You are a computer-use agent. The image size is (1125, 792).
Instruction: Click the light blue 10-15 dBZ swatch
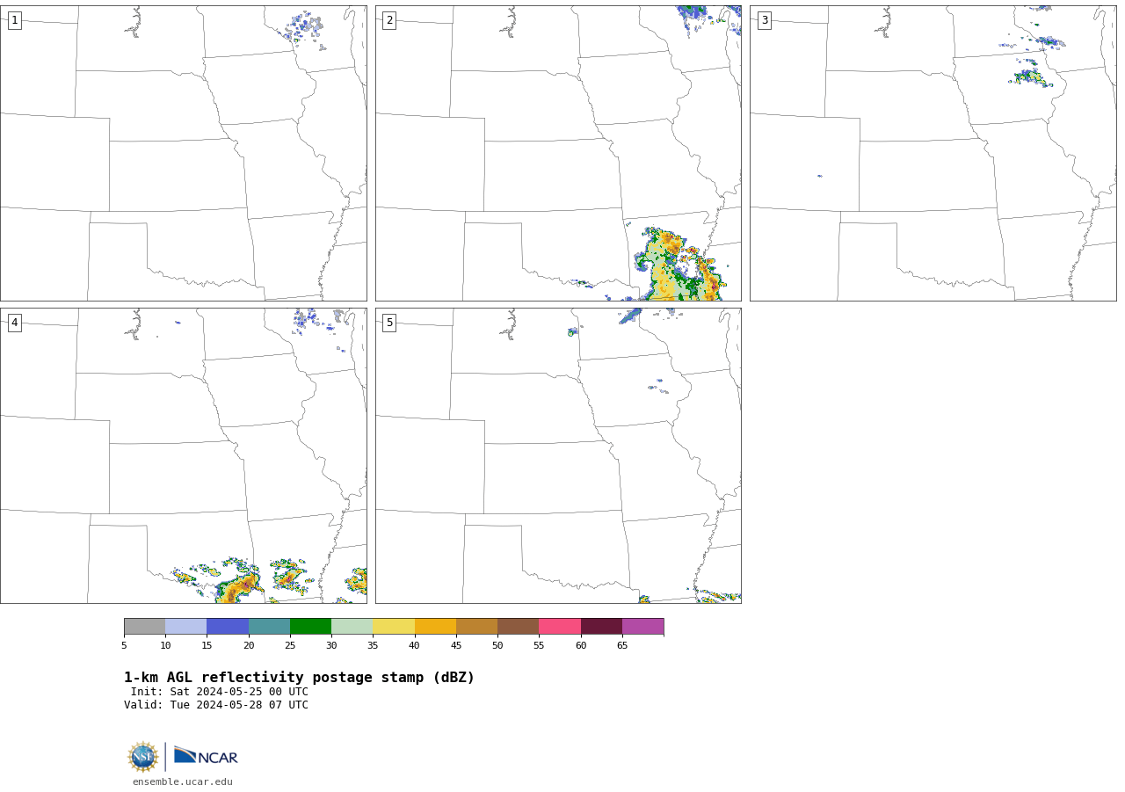[x=186, y=627]
